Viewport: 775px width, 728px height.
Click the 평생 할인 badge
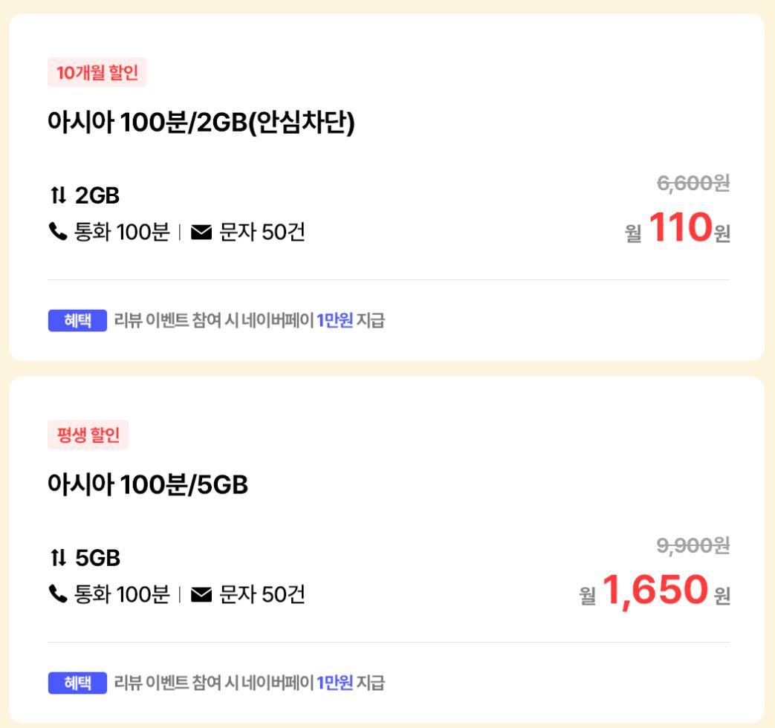(88, 435)
